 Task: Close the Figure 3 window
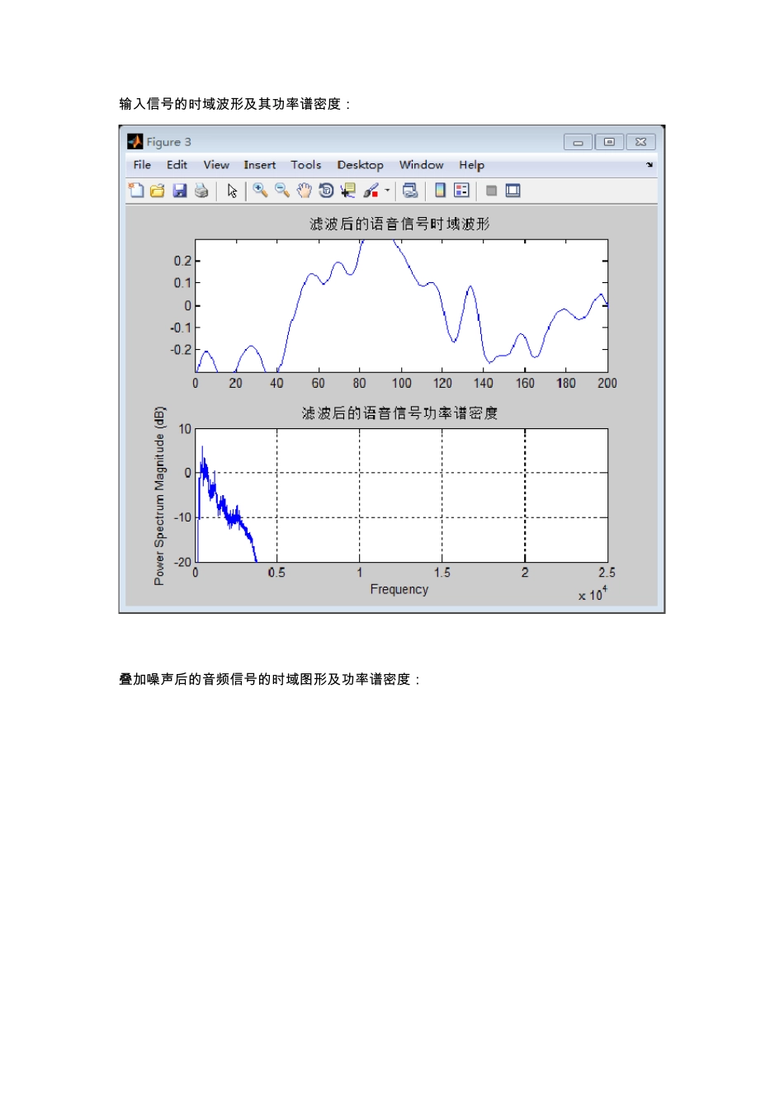640,142
